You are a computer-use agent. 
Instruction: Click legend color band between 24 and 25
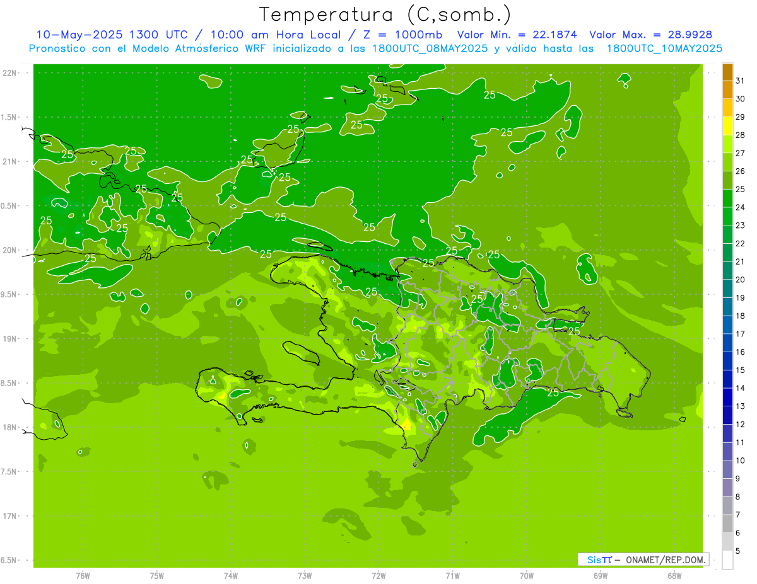pos(727,198)
